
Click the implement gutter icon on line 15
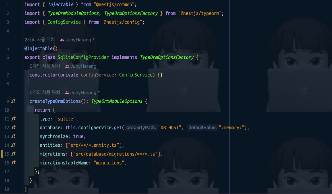tap(14, 154)
